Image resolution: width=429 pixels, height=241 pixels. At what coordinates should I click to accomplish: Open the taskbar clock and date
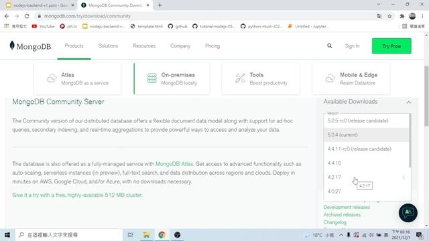(401, 235)
